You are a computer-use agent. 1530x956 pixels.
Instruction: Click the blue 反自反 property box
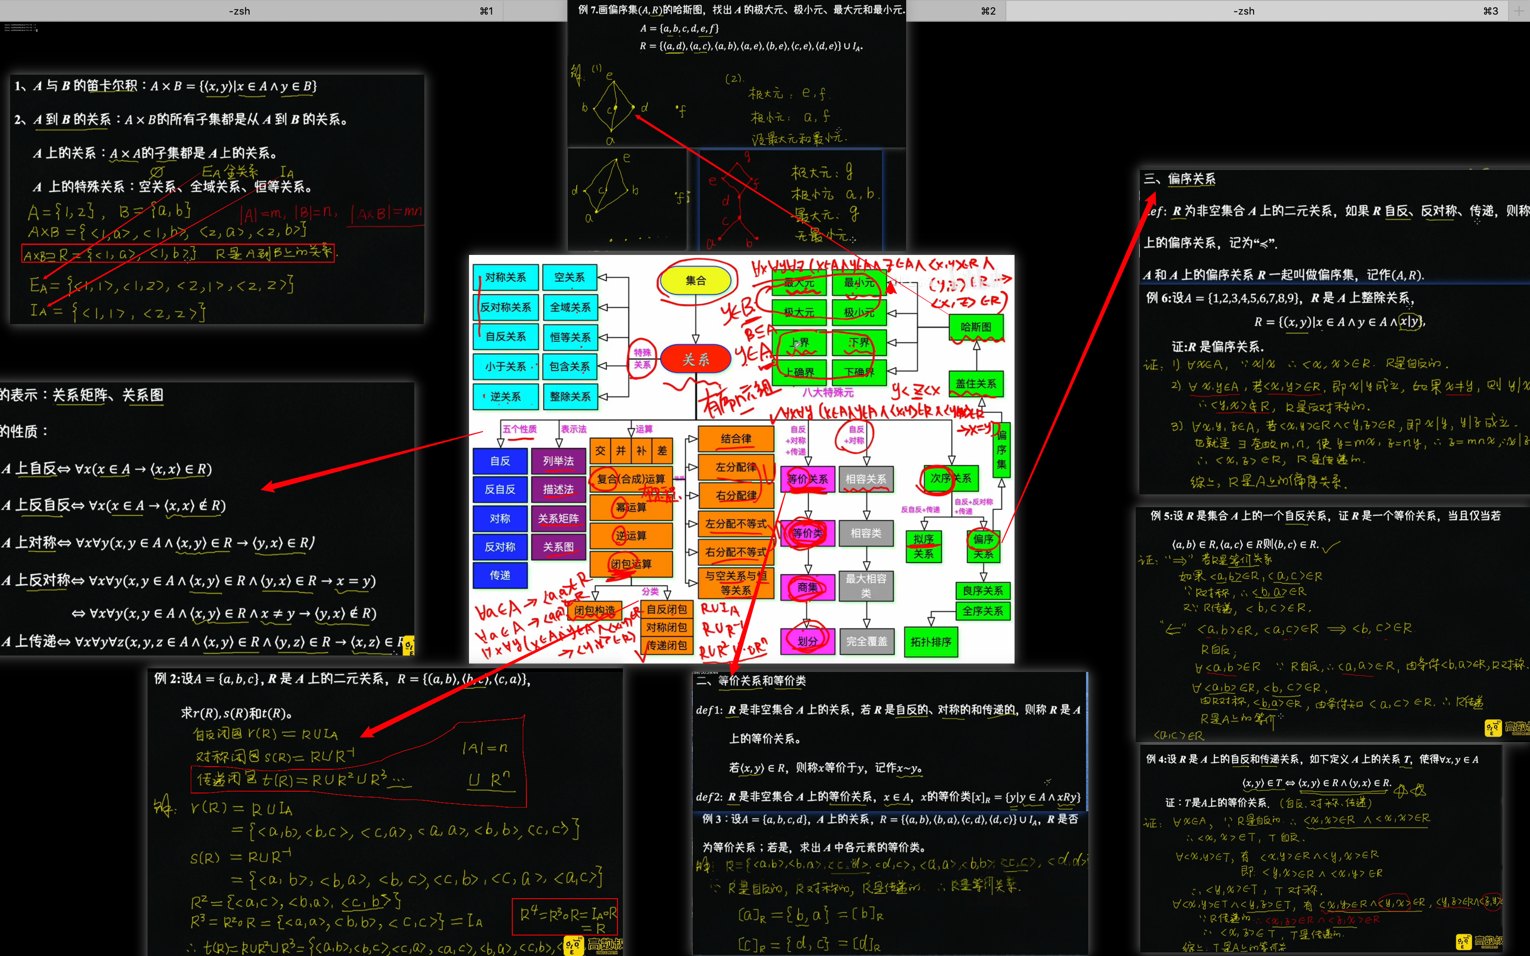[500, 489]
